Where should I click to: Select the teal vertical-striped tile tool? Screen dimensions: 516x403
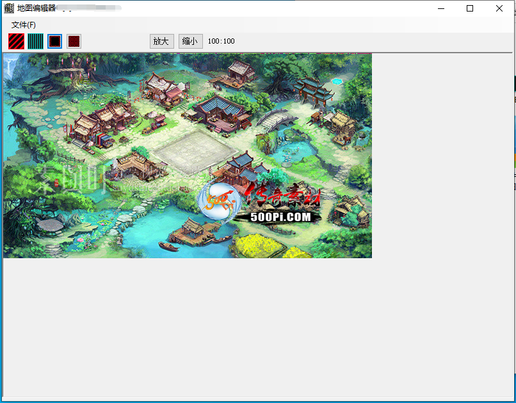36,42
